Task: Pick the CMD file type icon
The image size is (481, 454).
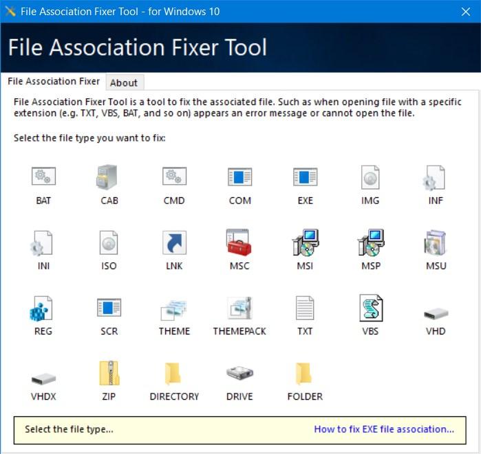Action: coord(174,177)
